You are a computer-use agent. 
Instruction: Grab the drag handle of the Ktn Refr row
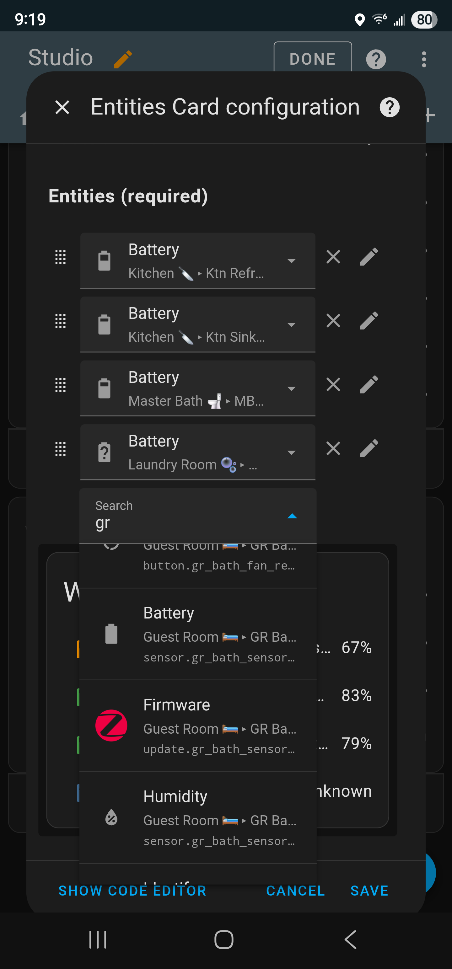[61, 257]
